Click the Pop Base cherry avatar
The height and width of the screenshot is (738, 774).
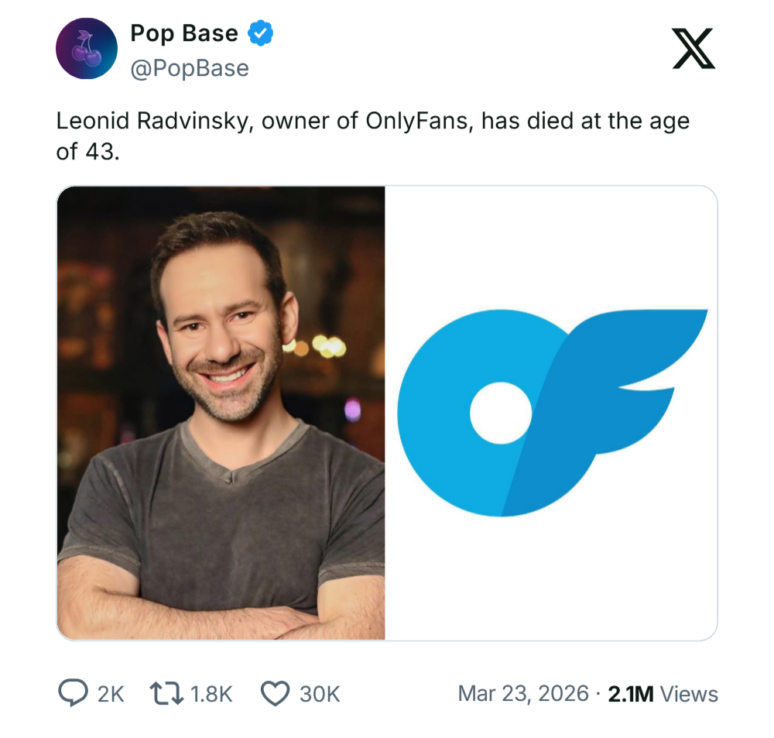coord(87,50)
